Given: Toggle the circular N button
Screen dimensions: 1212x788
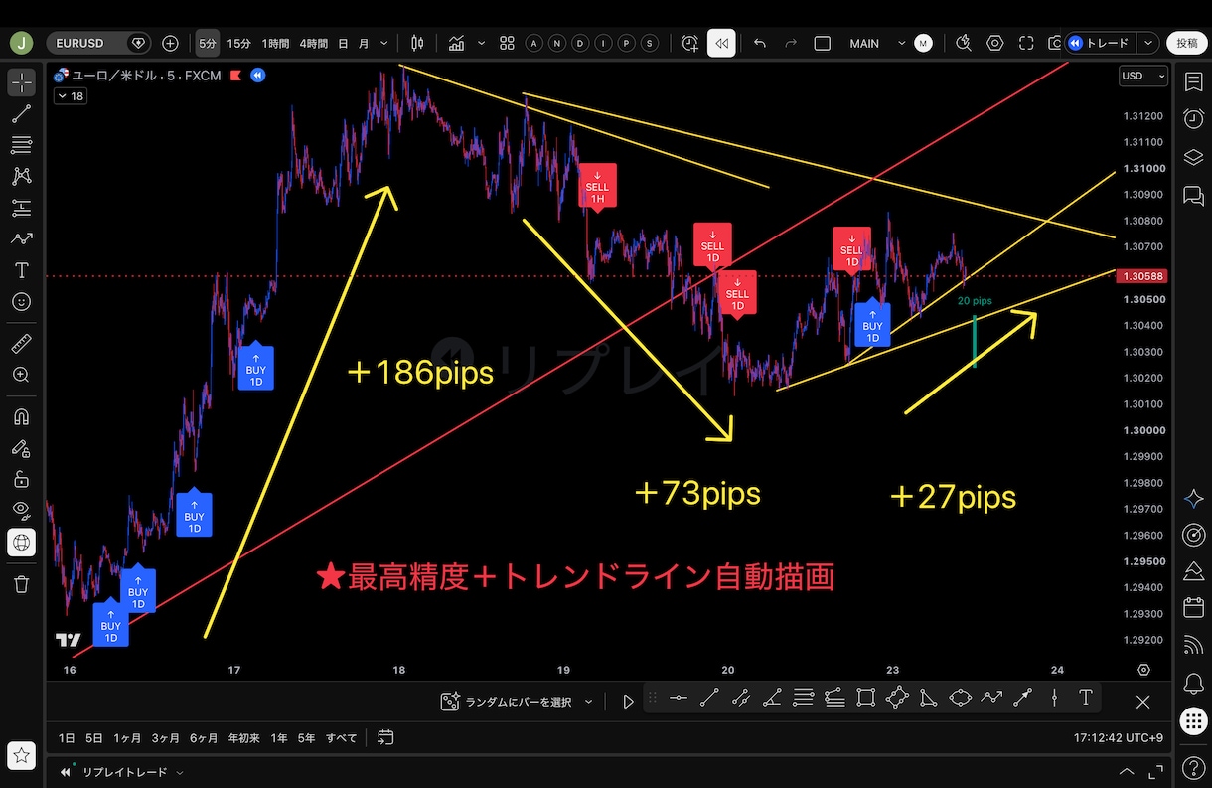Looking at the screenshot, I should tap(557, 43).
